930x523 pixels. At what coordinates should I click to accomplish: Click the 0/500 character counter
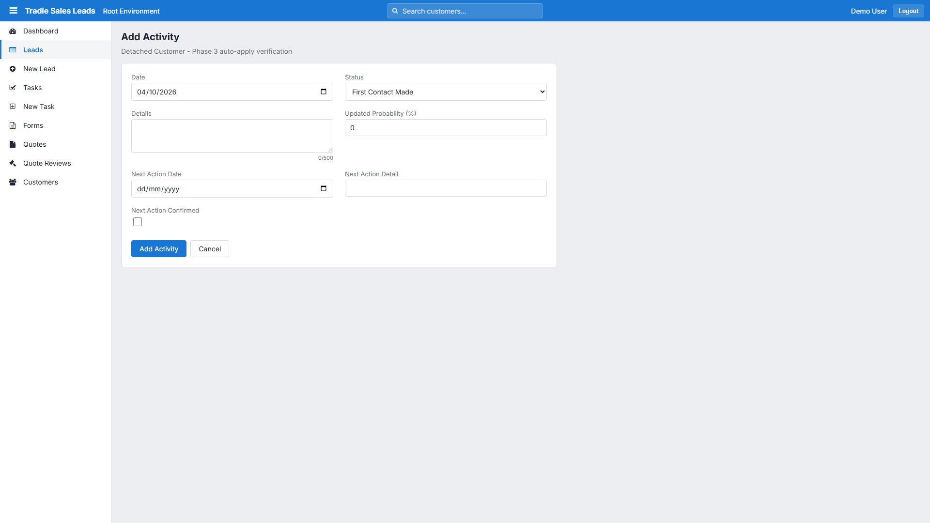point(325,158)
